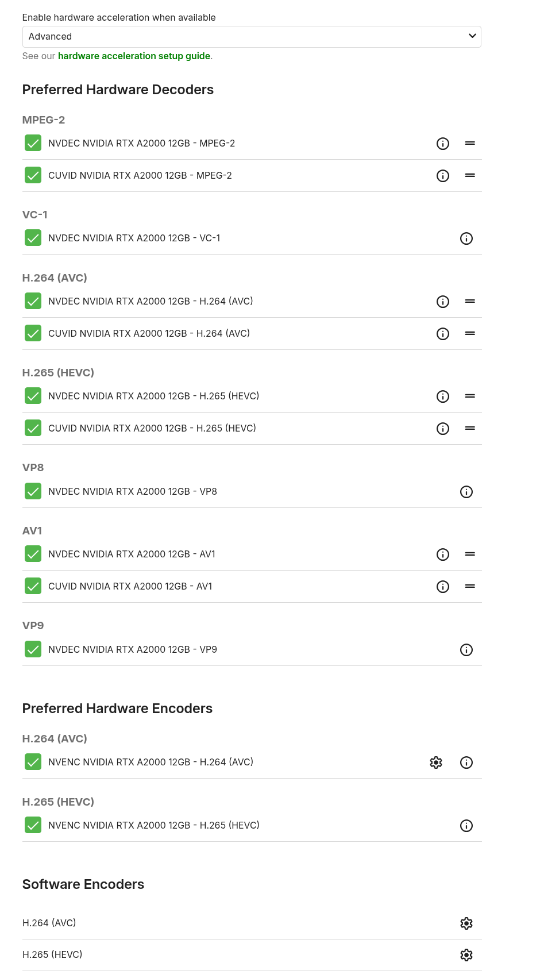Image resolution: width=540 pixels, height=978 pixels.
Task: Open software H.264 (AVC) encoder settings
Action: pos(466,923)
